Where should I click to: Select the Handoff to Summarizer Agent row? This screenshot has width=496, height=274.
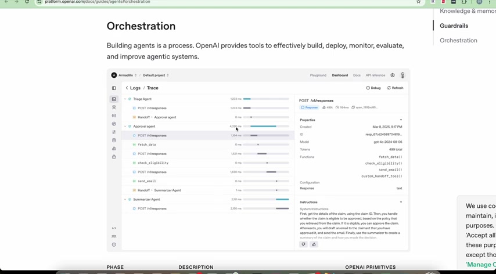pos(208,190)
